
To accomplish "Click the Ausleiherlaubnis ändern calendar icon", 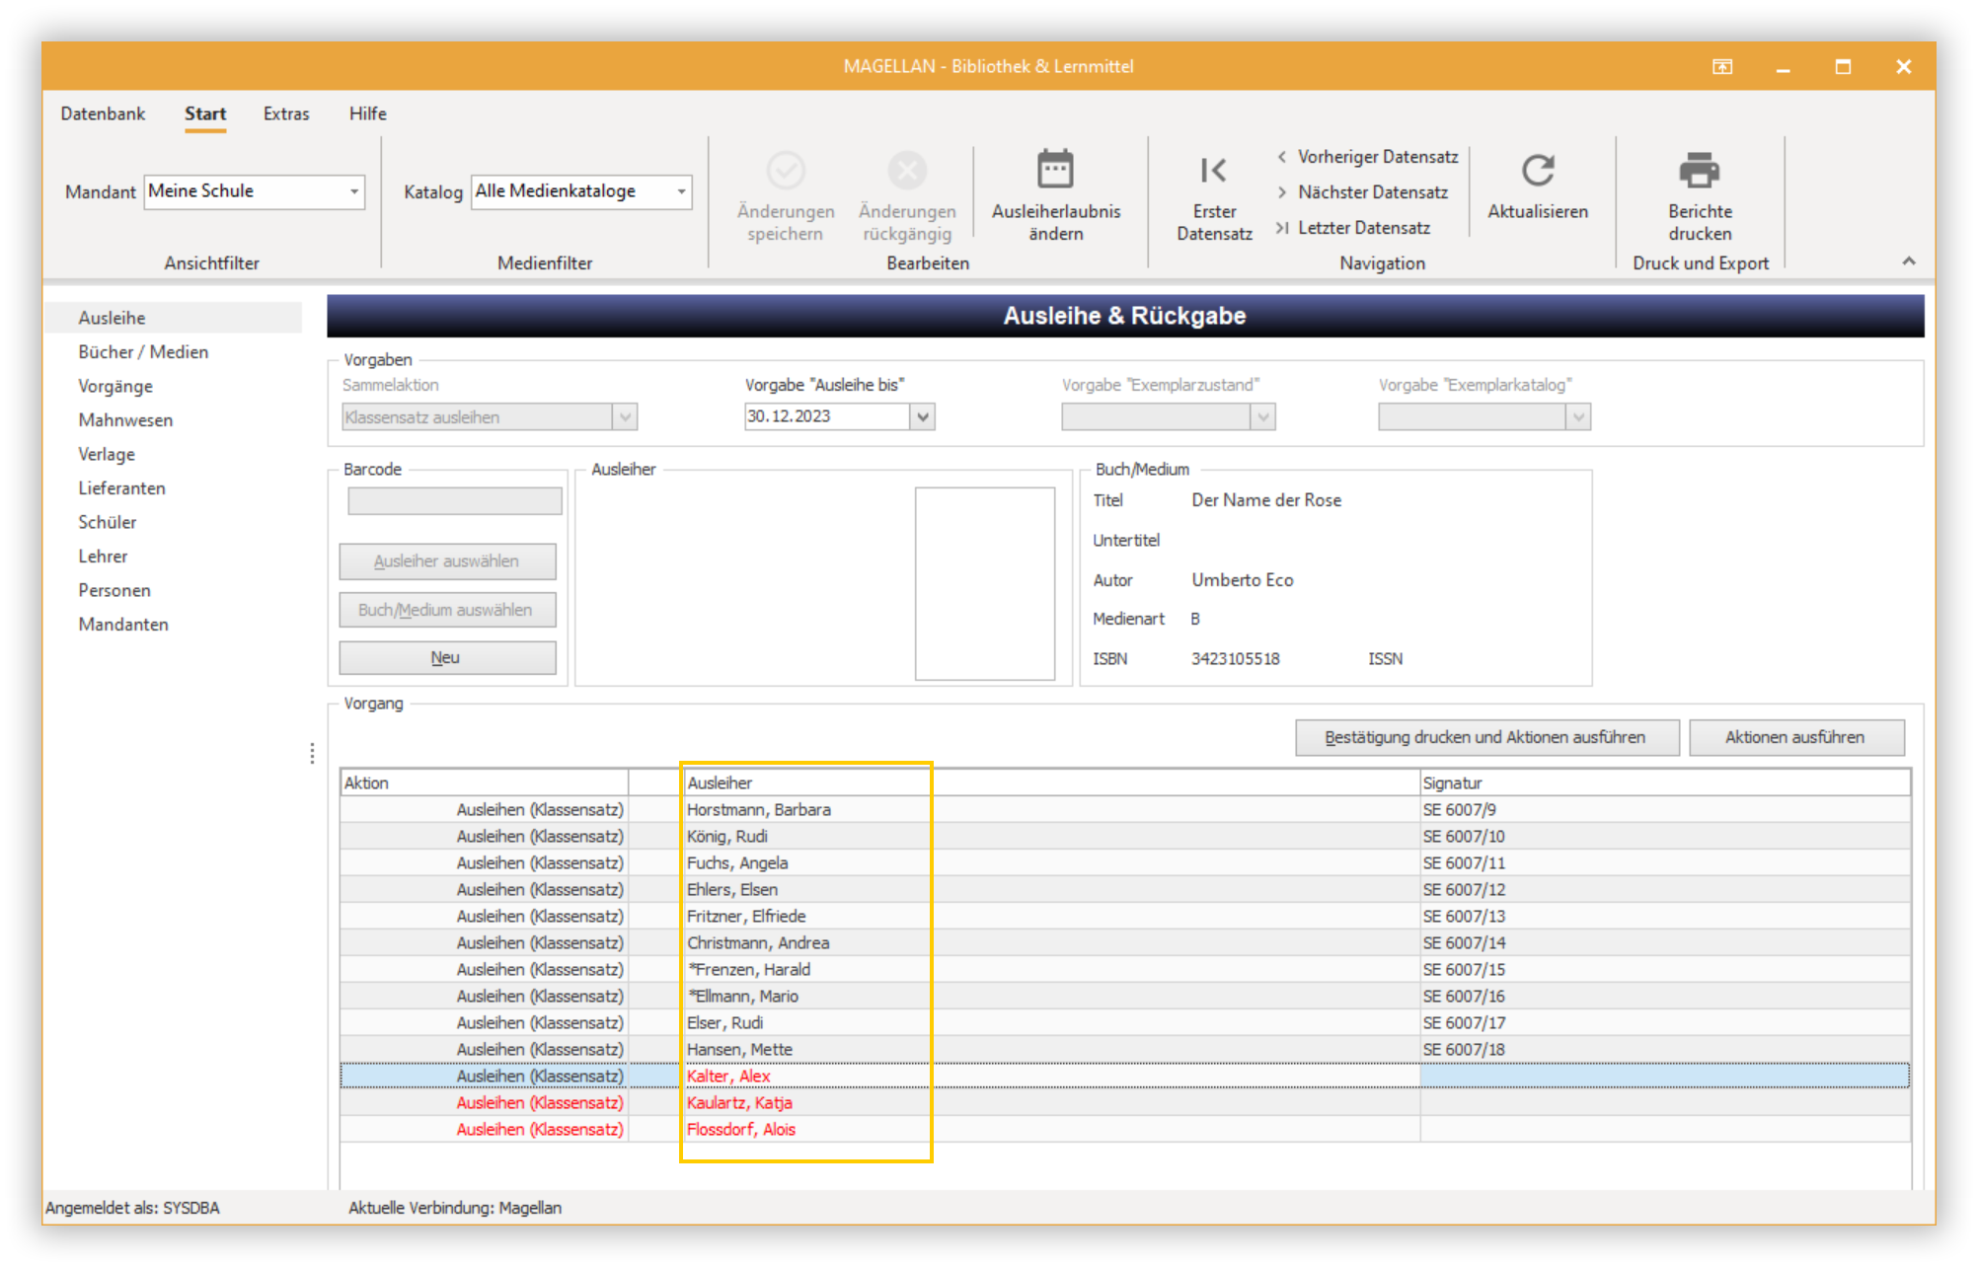I will click(1055, 170).
